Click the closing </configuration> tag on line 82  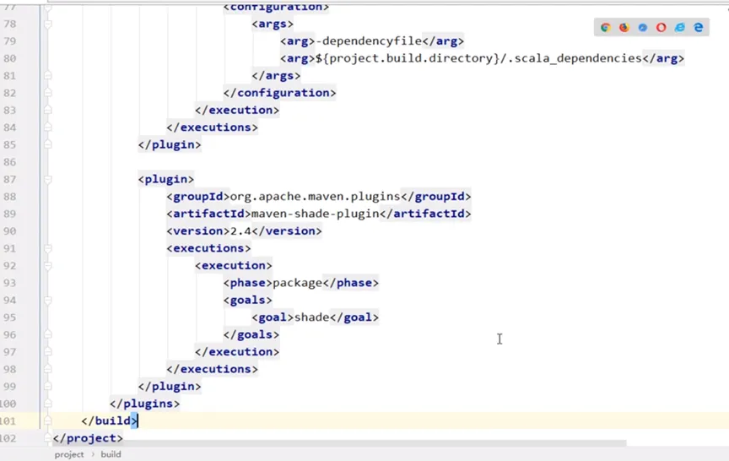pos(279,93)
